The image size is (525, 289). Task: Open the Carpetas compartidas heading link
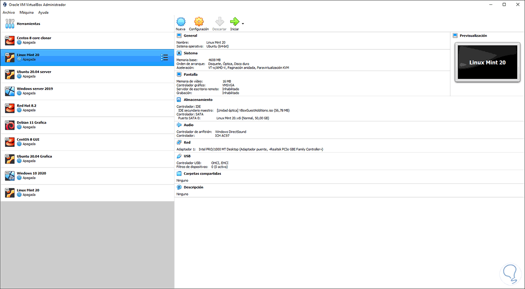coord(202,173)
